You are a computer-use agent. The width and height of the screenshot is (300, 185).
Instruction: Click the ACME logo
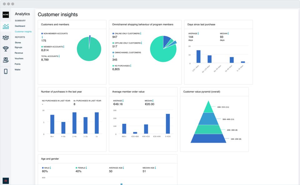[6, 15]
